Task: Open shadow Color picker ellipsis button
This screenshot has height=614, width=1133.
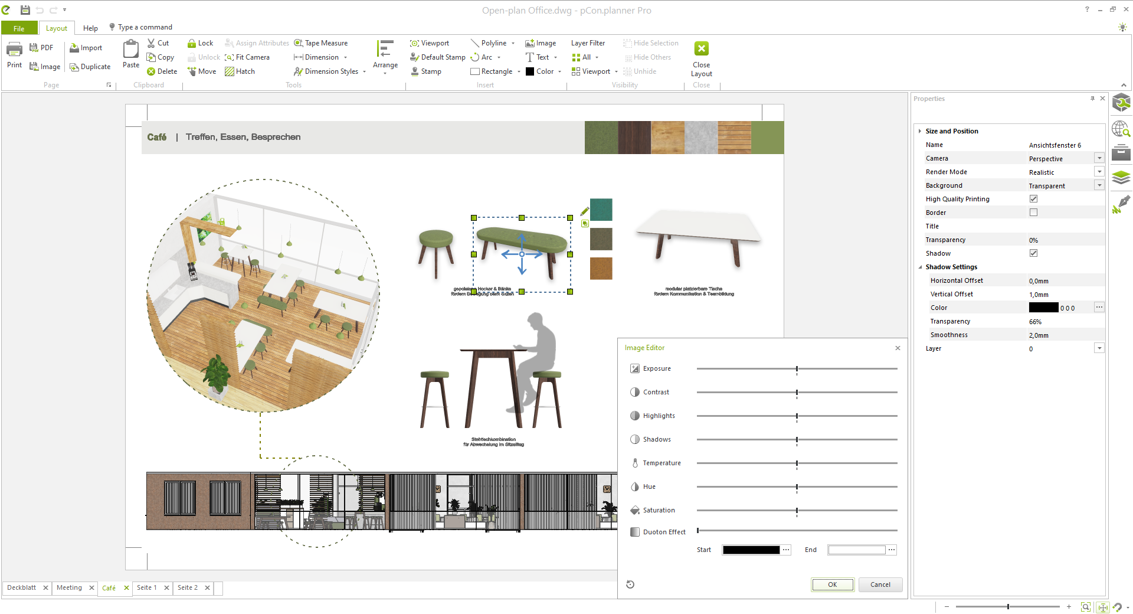Action: [1099, 308]
